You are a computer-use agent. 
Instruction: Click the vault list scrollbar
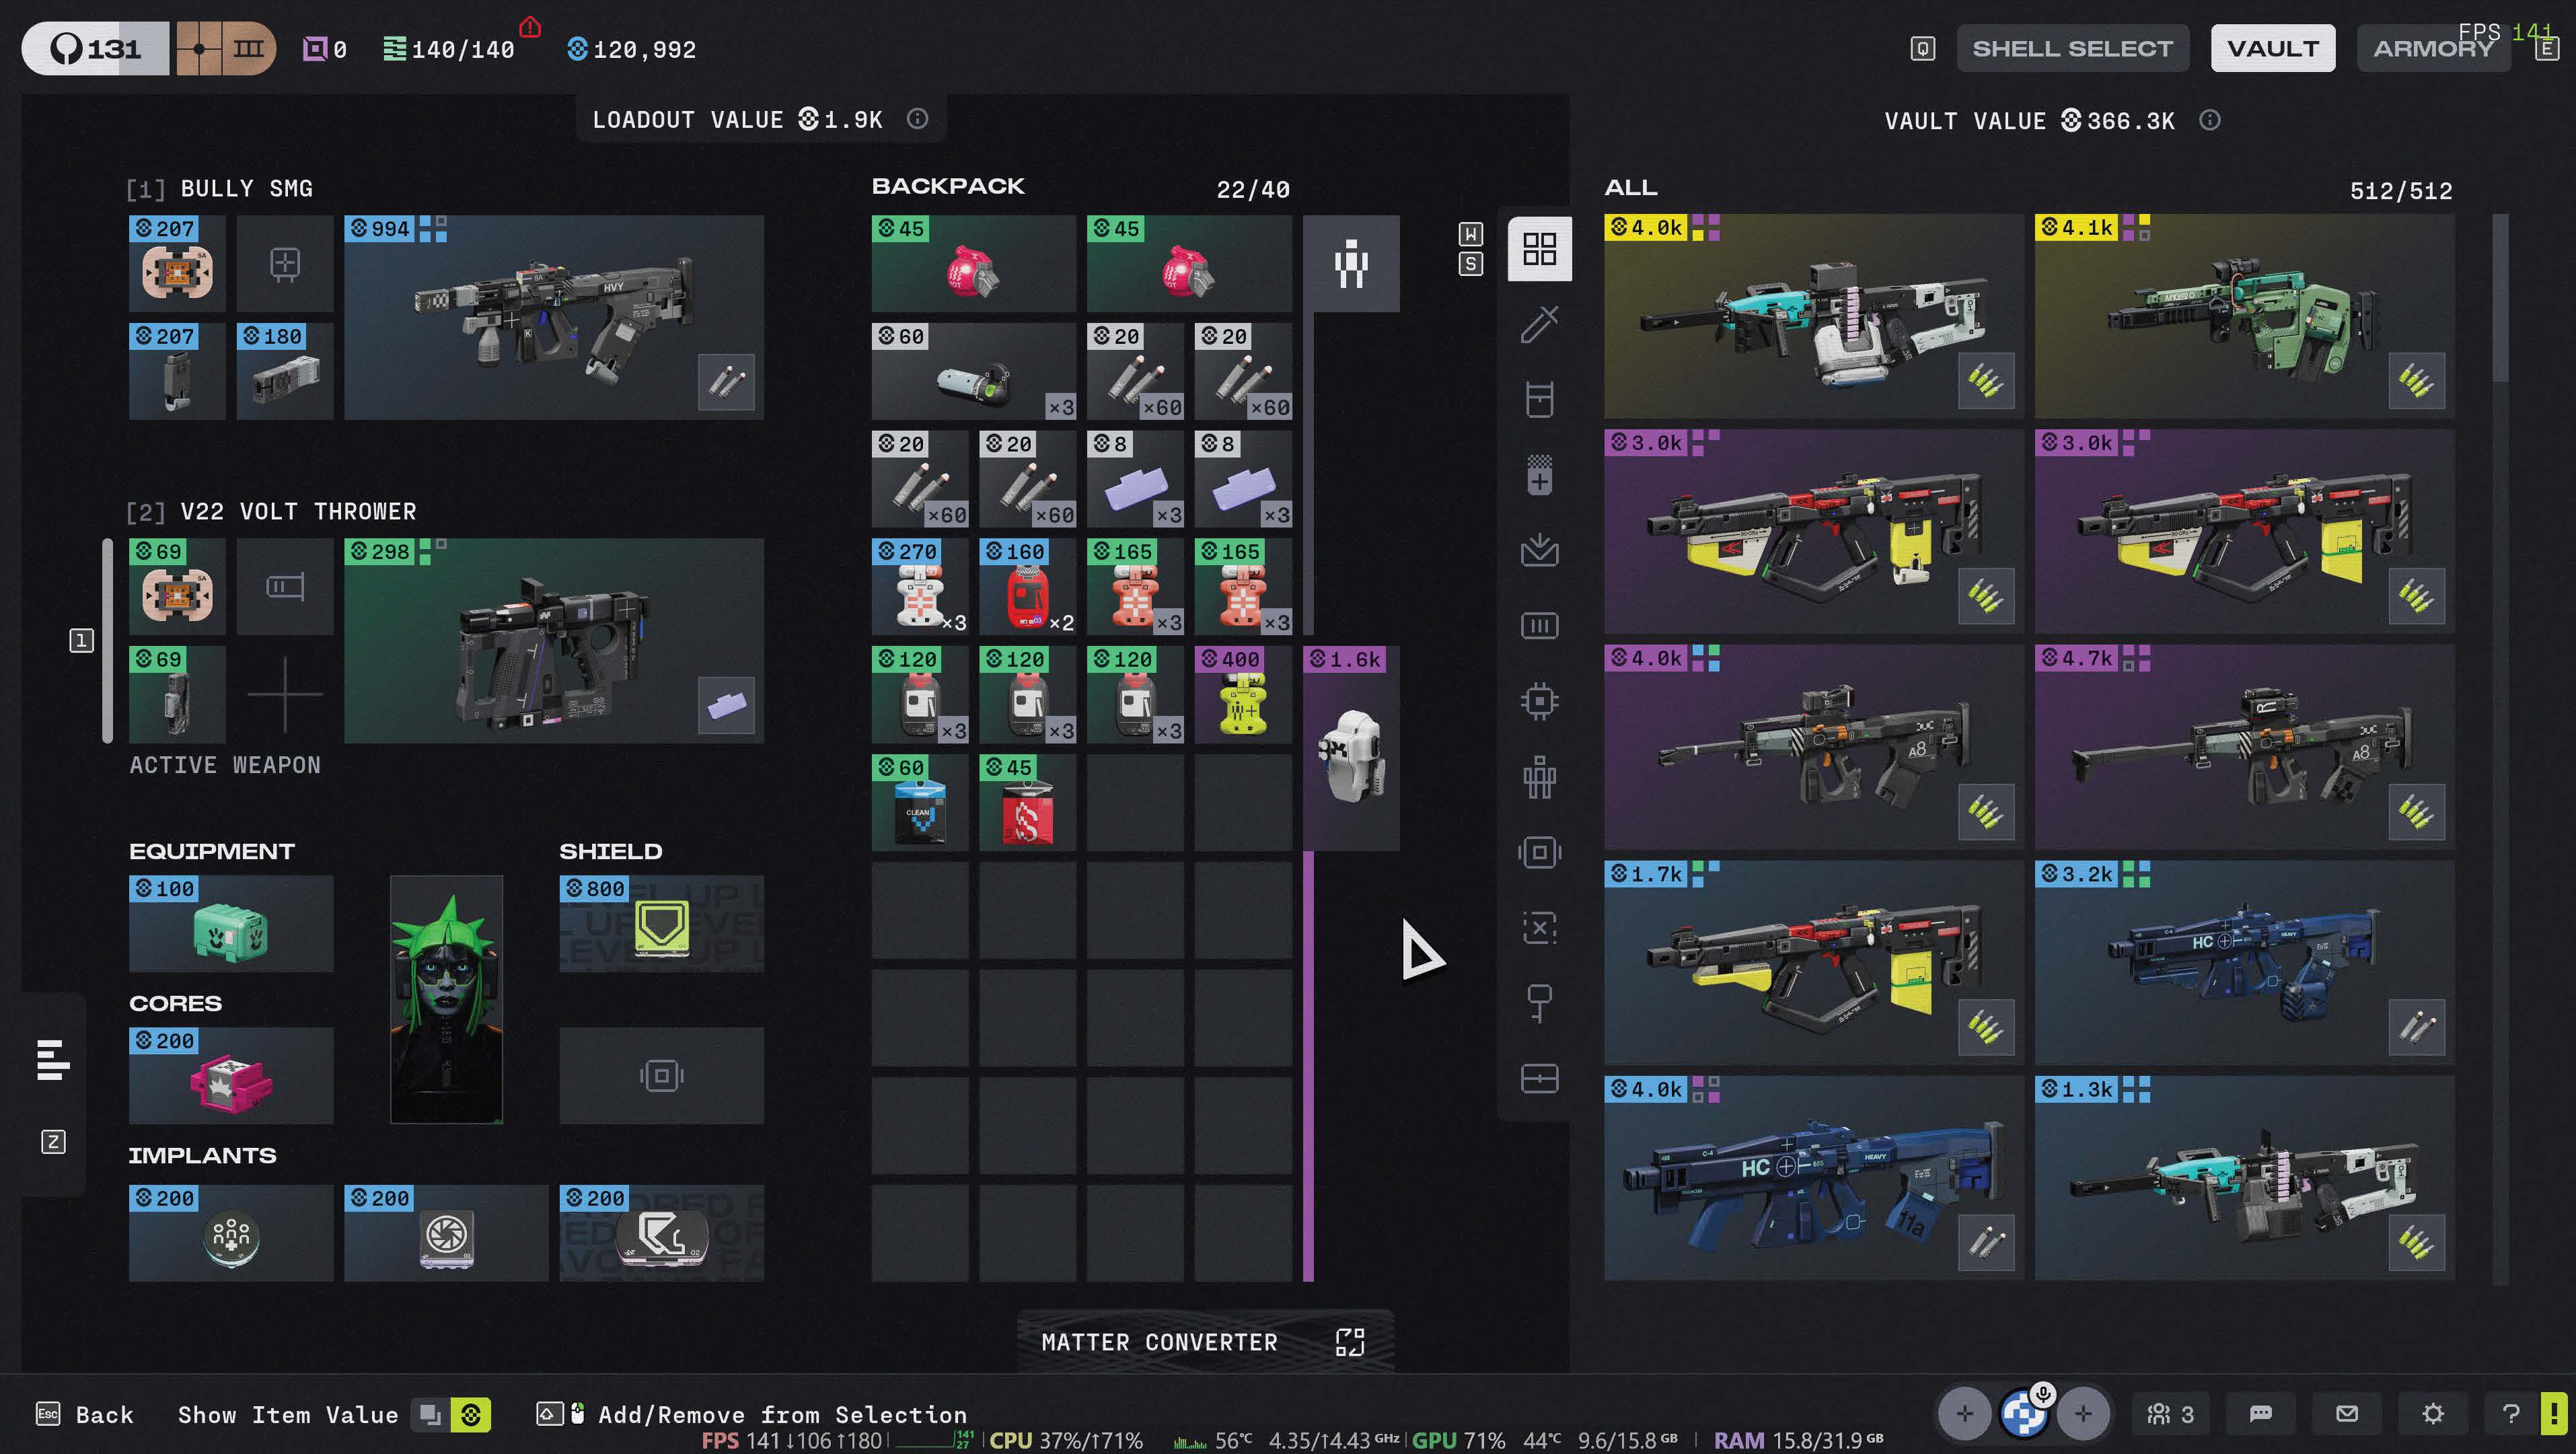tap(2500, 297)
